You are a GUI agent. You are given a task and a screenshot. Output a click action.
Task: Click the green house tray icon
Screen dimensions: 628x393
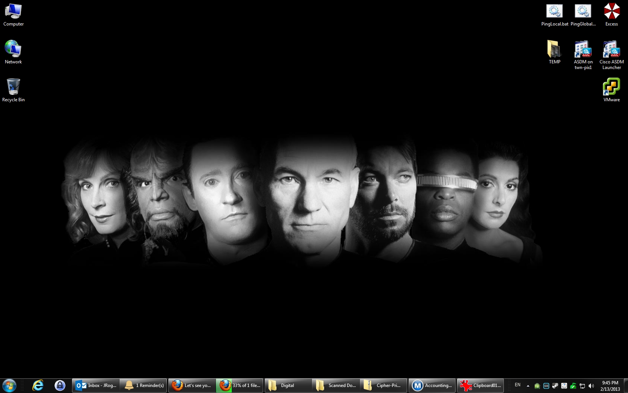tap(537, 386)
